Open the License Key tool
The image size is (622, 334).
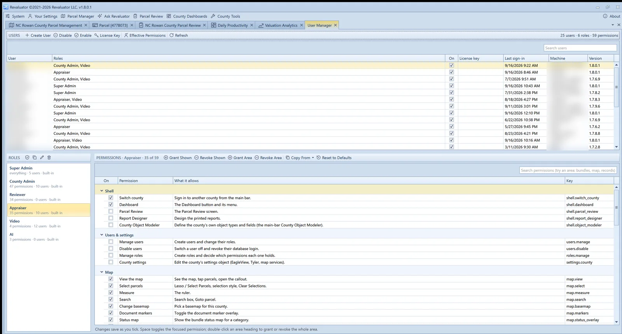click(x=107, y=35)
